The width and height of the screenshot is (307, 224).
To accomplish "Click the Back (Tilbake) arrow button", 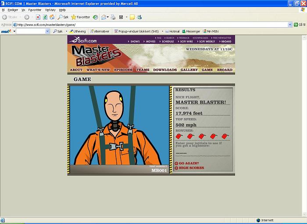I will [x=9, y=17].
